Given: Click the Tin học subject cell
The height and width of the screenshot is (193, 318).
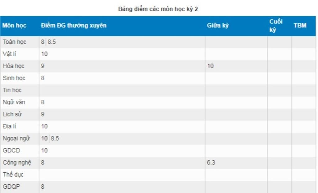Looking at the screenshot, I should pos(12,90).
